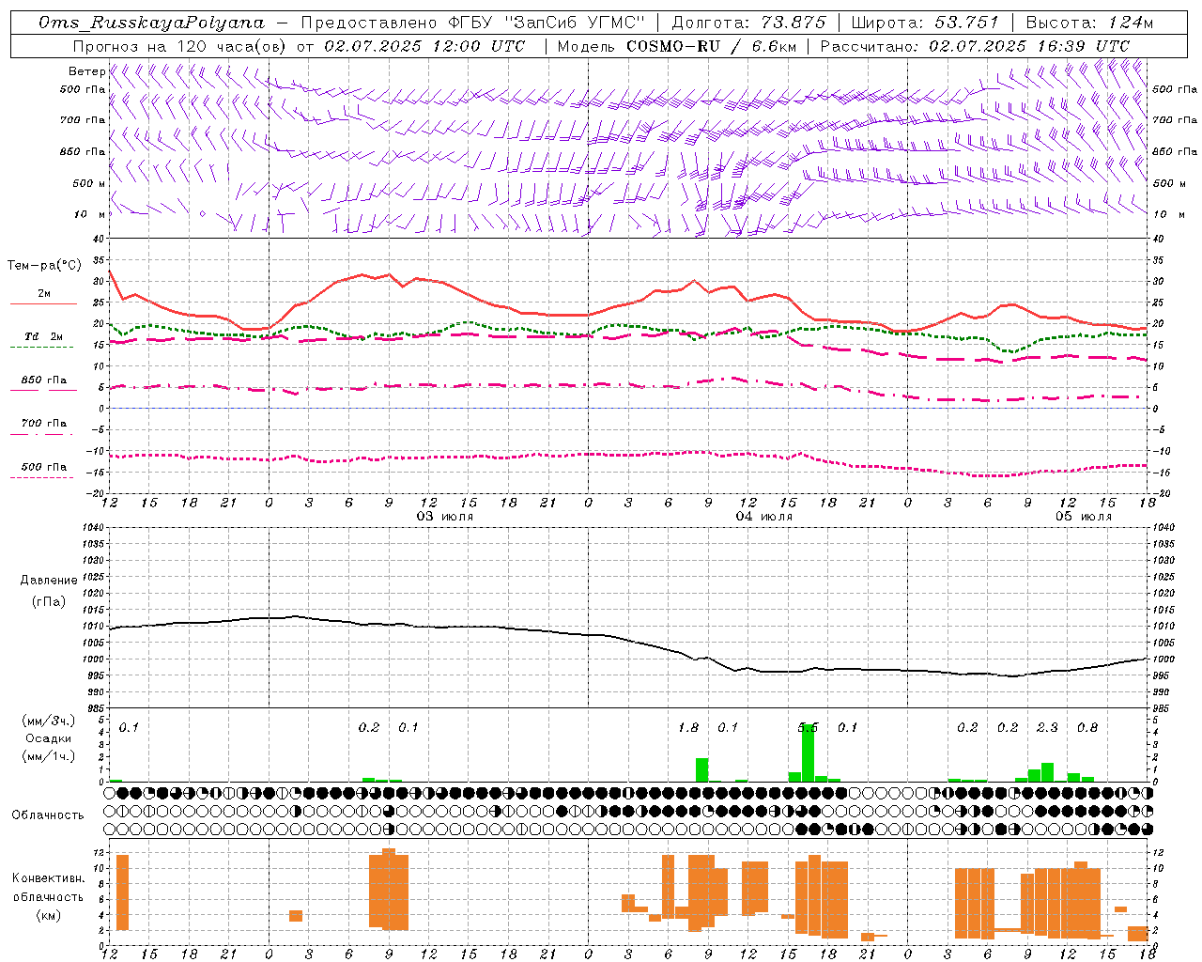Viewport: 1202px width, 962px height.
Task: Click the 850 гПа temperature legend entry
Action: pyautogui.click(x=43, y=384)
